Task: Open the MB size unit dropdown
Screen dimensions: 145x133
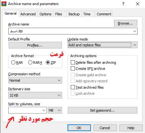Action: [x=55, y=110]
